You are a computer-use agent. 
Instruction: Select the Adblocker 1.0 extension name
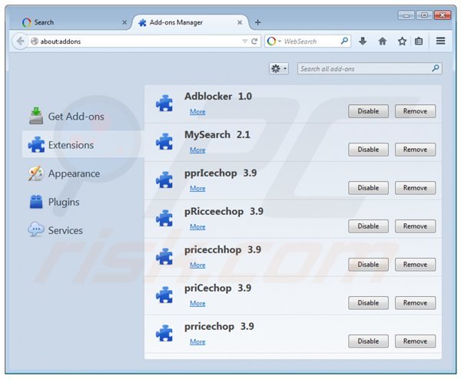tap(218, 97)
